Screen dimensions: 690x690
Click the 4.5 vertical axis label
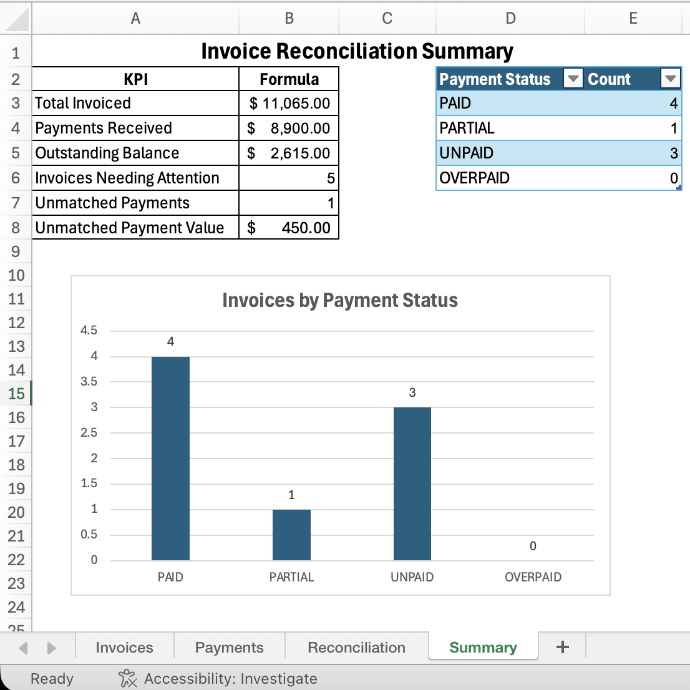pos(89,331)
